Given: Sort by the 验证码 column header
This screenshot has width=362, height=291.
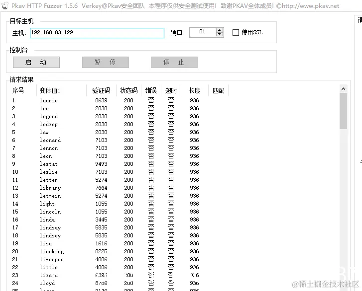Looking at the screenshot, I should (102, 90).
